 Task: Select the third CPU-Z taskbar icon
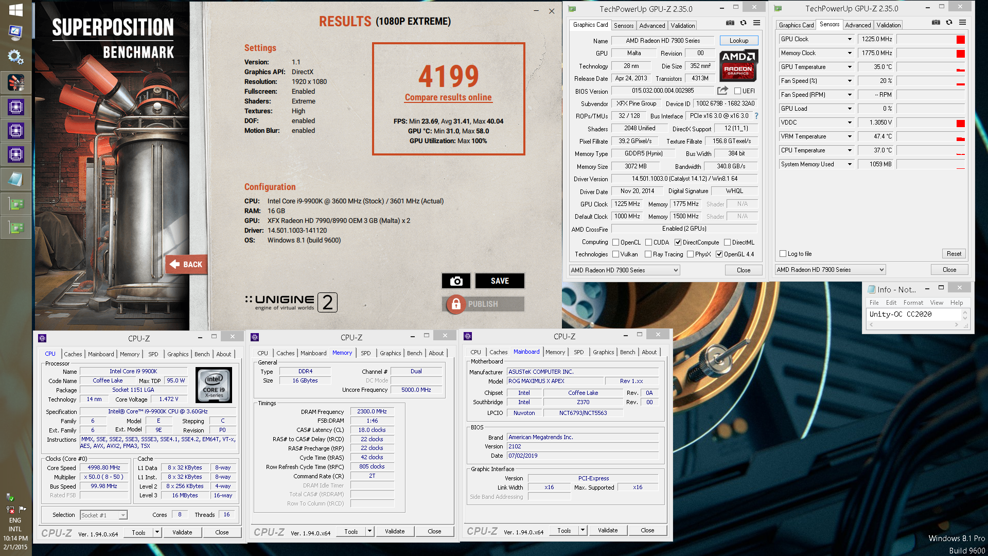(x=15, y=154)
